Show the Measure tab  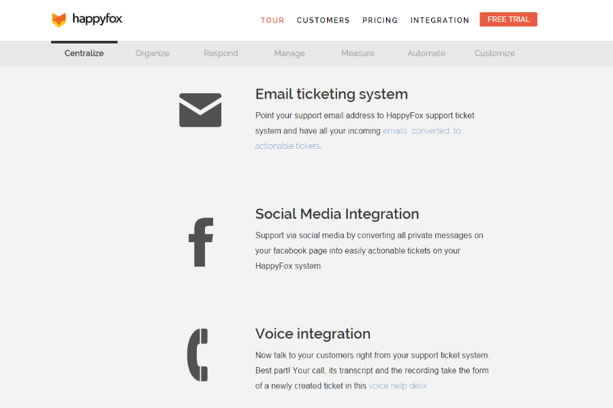pos(358,53)
